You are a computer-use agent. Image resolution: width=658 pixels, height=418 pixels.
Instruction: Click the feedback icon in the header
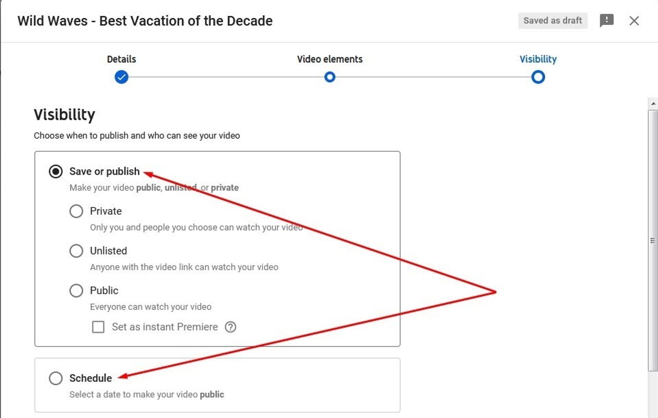[607, 21]
